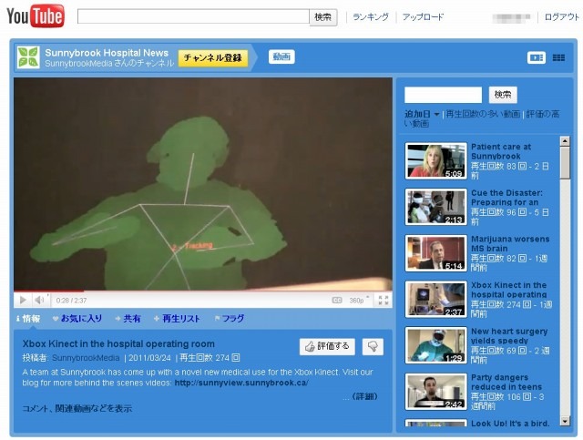Viewport: 583px width, 440px height.
Task: Click the YouTube logo
Action: (36, 16)
